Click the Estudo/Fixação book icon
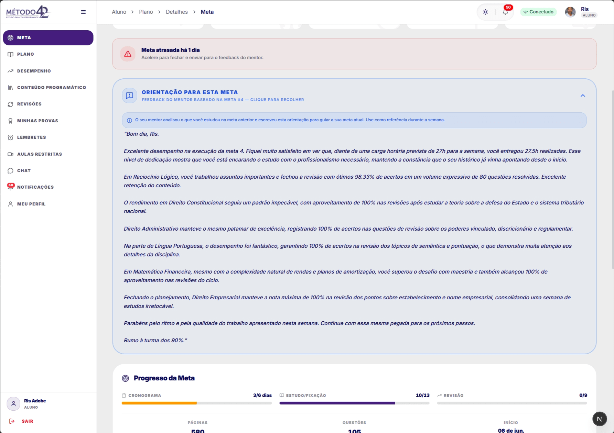614x433 pixels. coord(282,396)
